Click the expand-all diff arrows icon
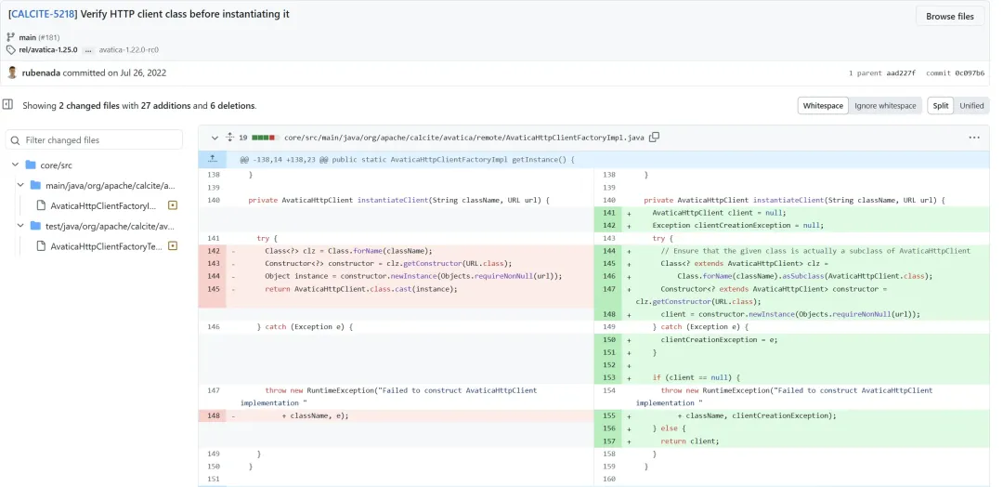Image resolution: width=1003 pixels, height=487 pixels. [230, 137]
